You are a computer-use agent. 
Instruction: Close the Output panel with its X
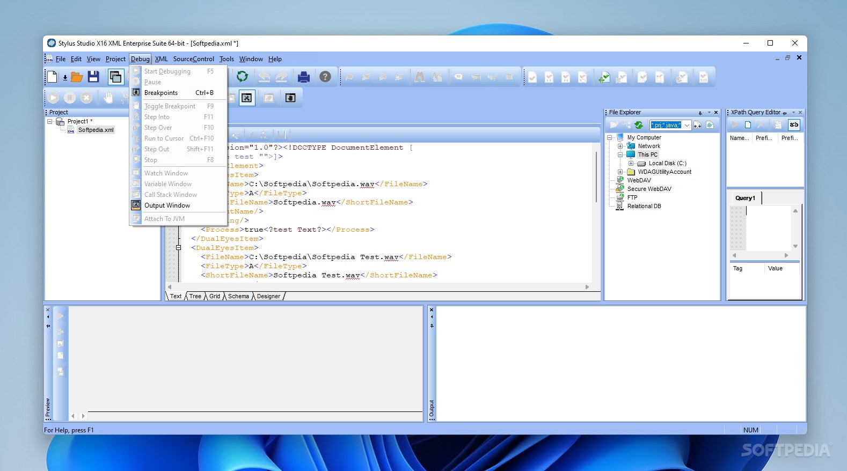[432, 310]
